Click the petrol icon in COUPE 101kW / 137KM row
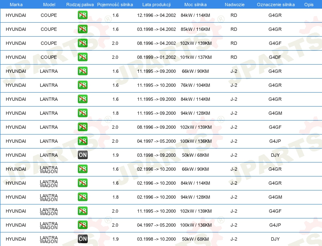The width and height of the screenshot is (322, 246). pos(82,57)
